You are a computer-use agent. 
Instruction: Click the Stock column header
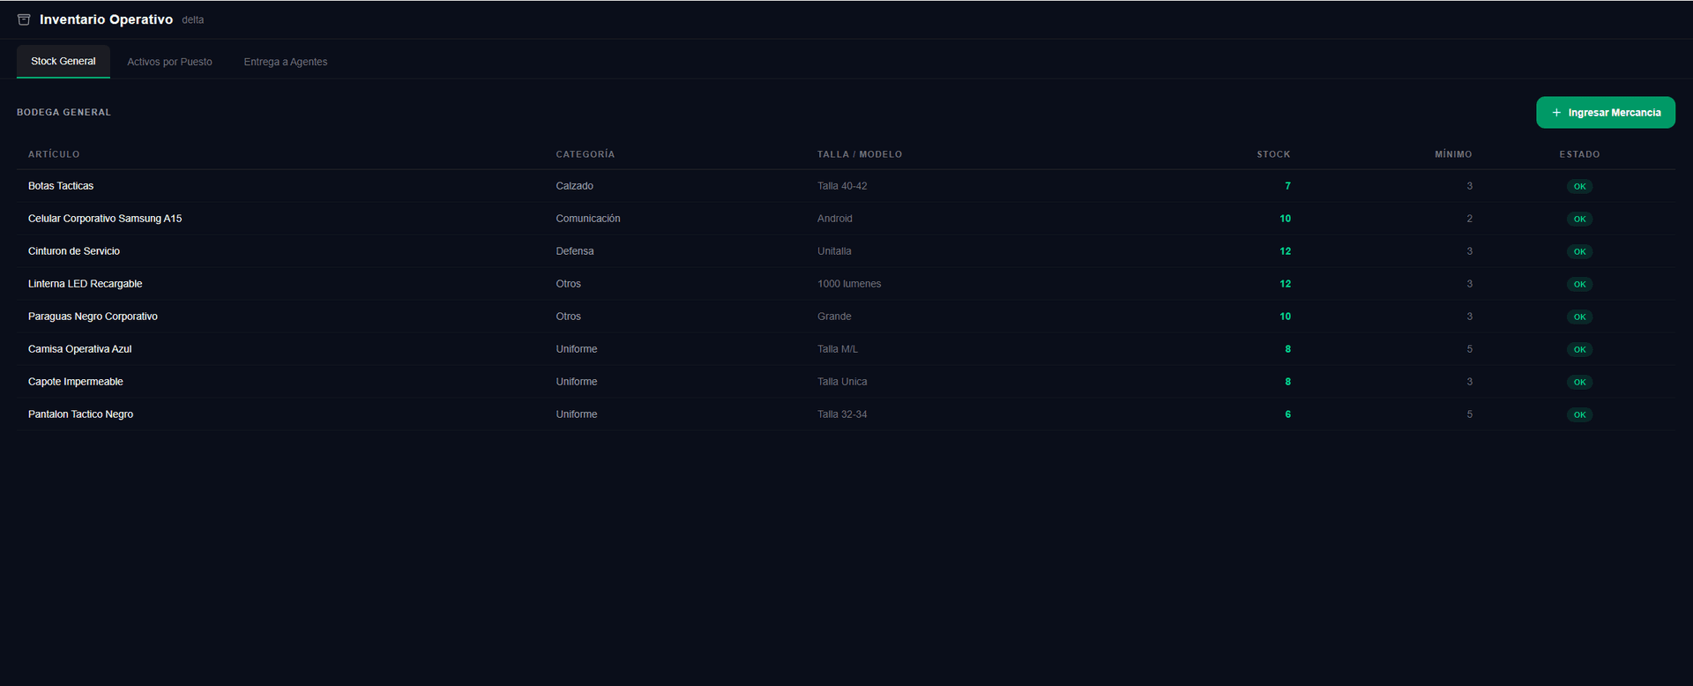tap(1273, 154)
